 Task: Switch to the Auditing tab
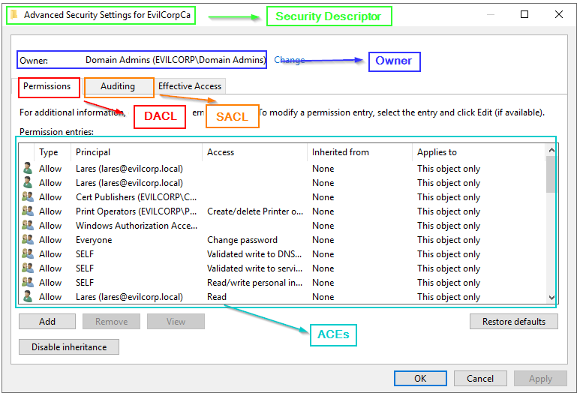tap(118, 87)
